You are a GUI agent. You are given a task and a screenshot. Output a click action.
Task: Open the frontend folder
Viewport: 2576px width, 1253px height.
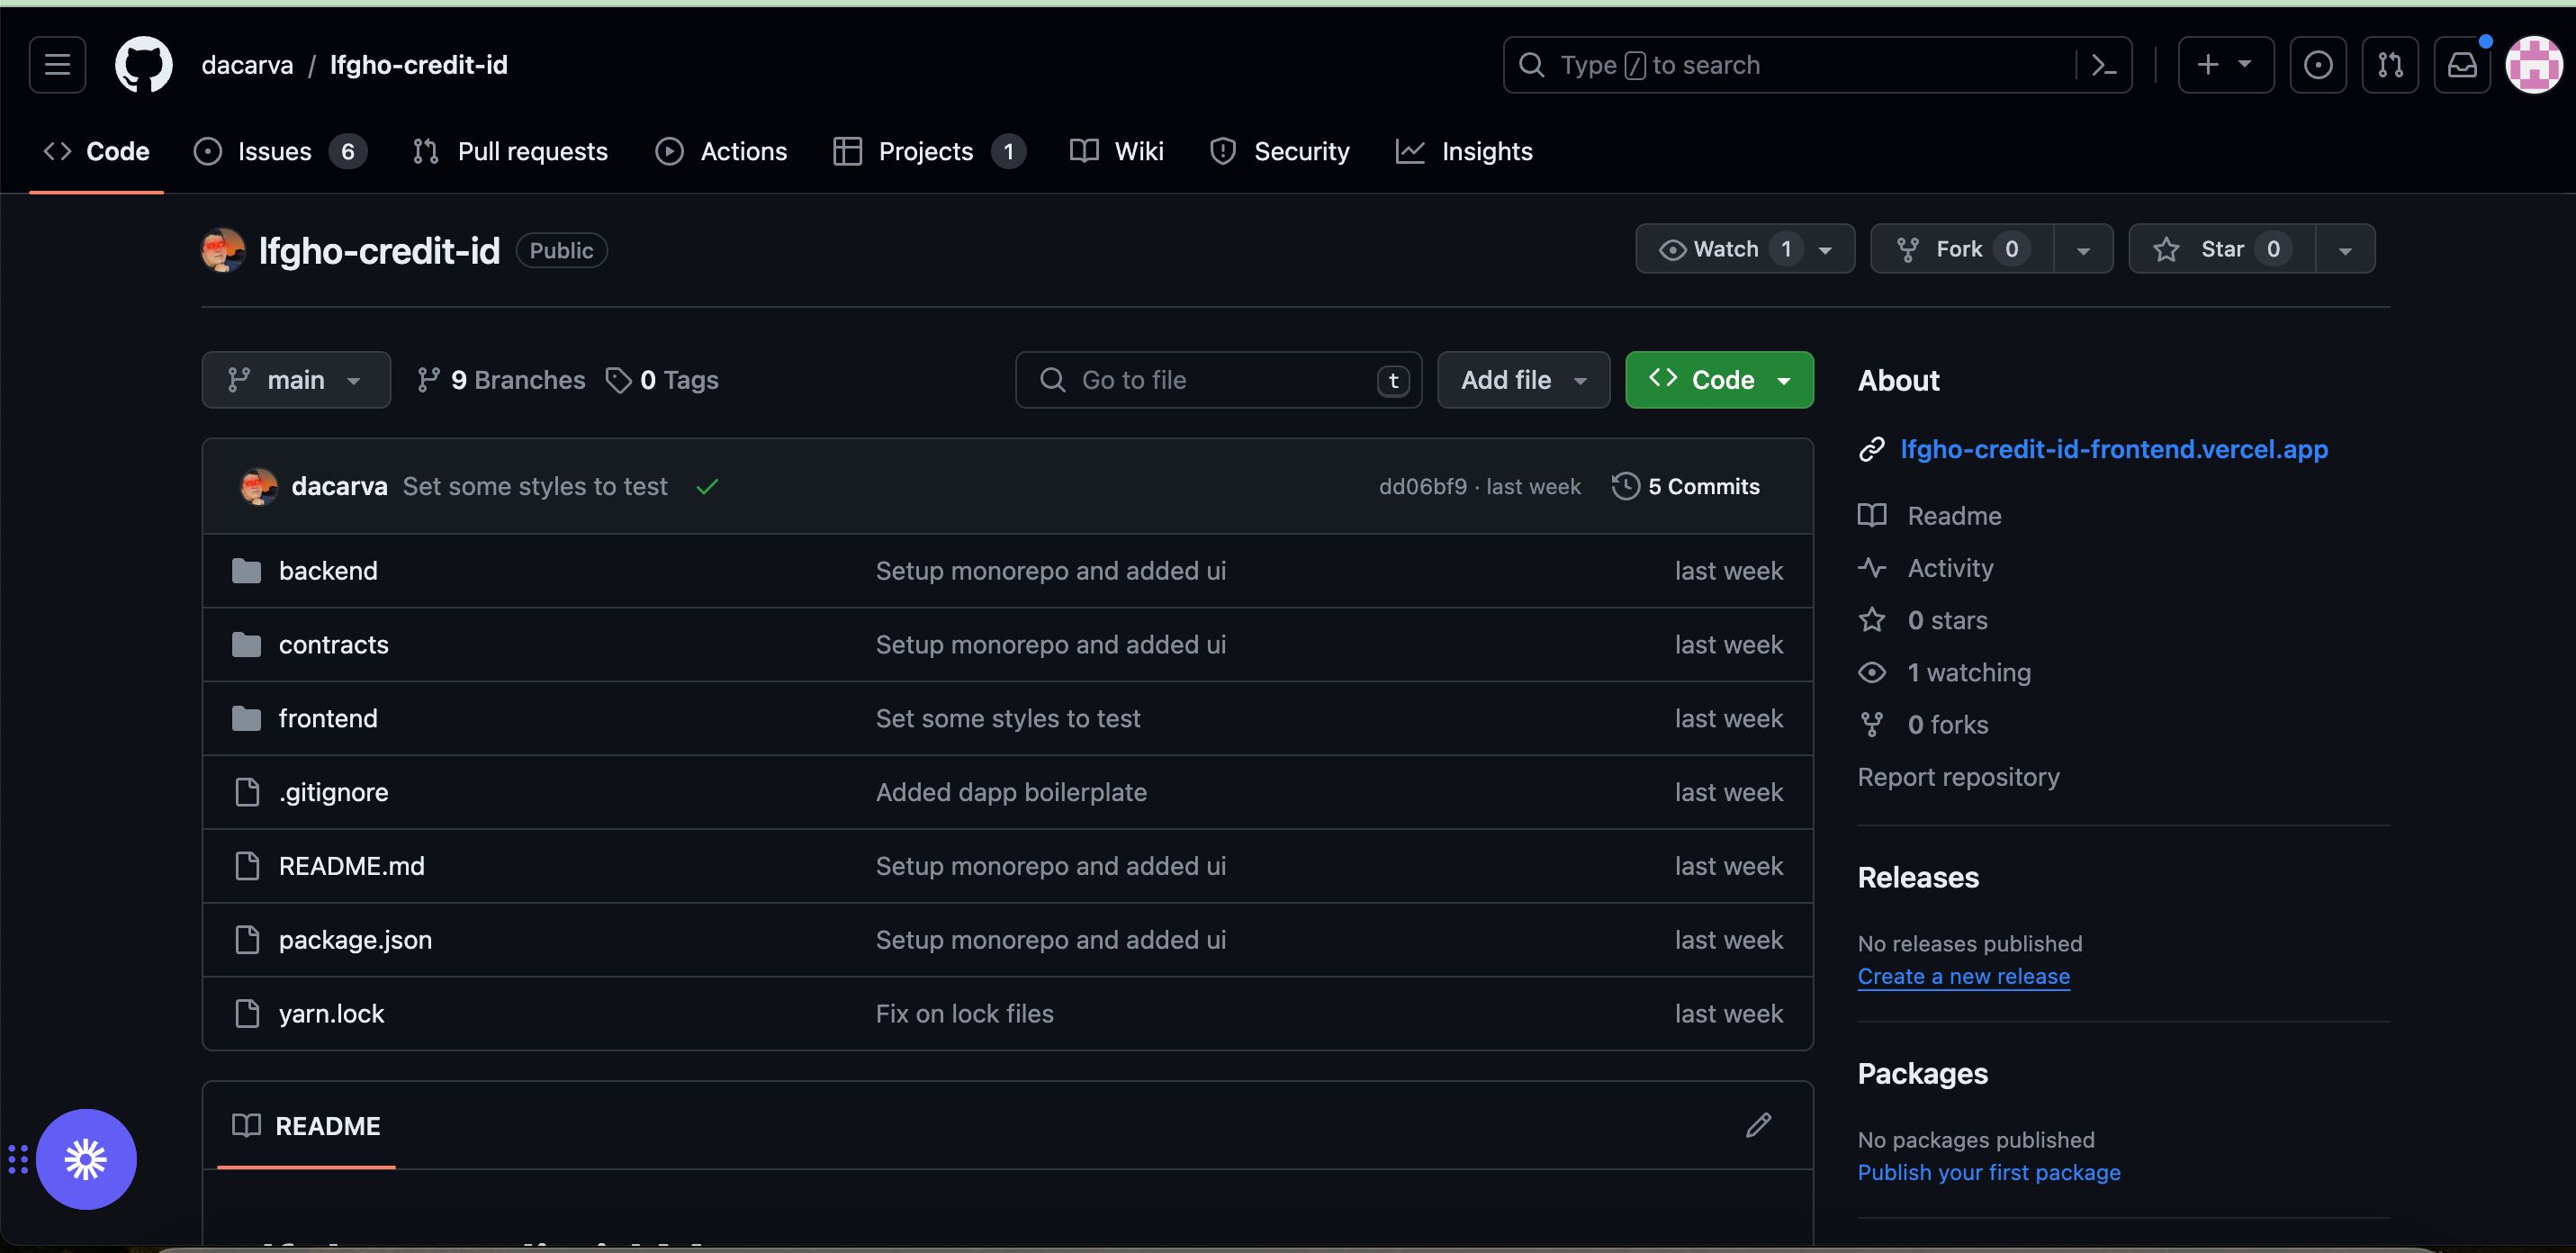[x=328, y=719]
